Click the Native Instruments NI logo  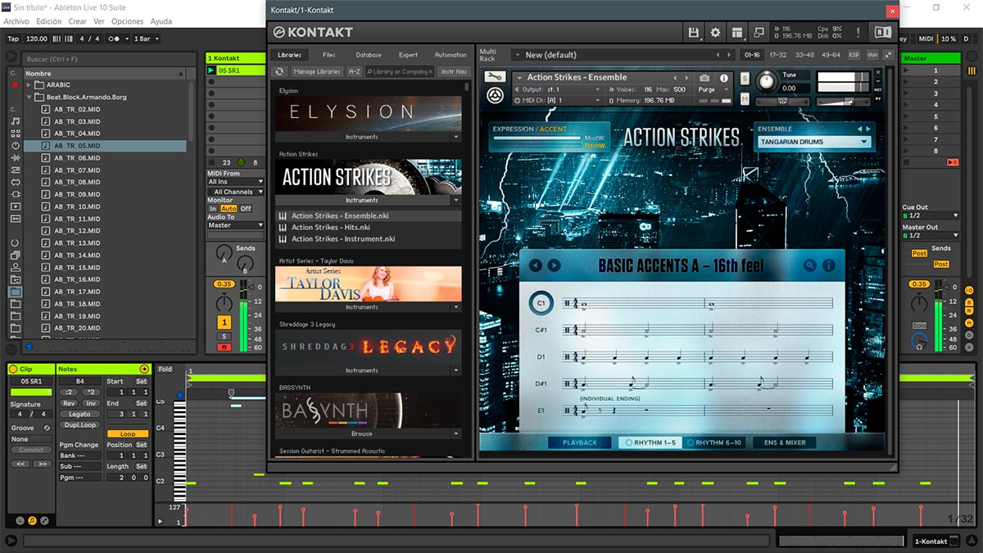pos(882,32)
